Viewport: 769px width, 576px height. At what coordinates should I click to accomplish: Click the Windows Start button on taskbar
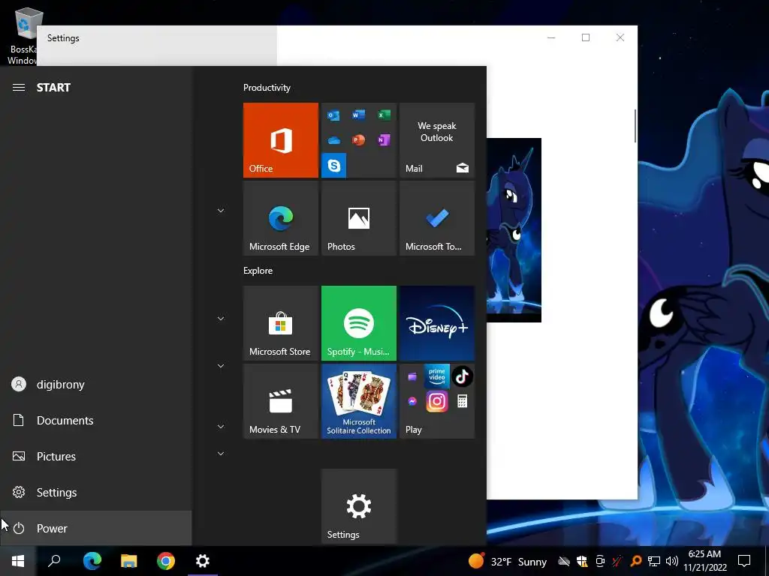tap(18, 561)
